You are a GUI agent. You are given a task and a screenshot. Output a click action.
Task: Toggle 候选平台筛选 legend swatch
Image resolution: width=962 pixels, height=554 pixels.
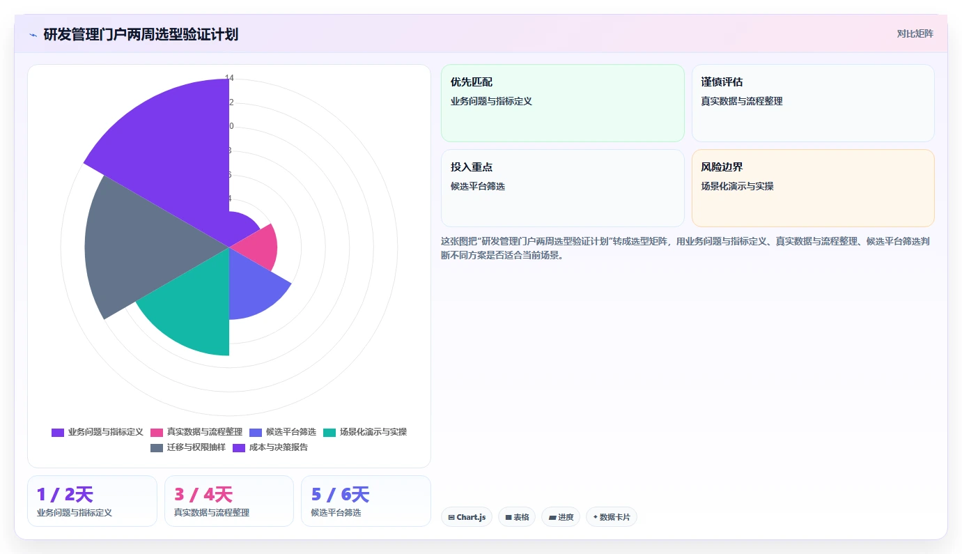coord(256,432)
